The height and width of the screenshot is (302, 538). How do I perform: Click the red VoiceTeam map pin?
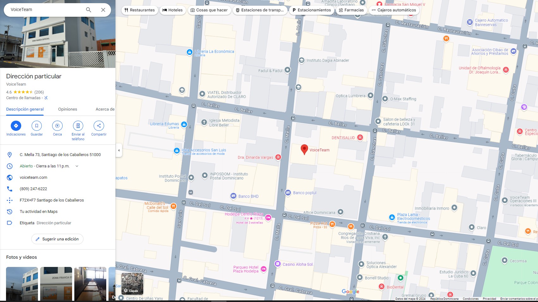click(x=304, y=149)
